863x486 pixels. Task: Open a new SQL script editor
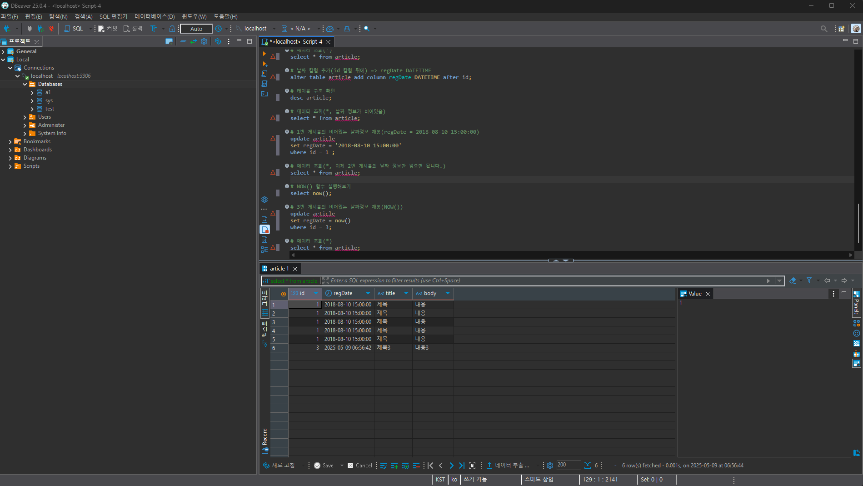(x=74, y=29)
